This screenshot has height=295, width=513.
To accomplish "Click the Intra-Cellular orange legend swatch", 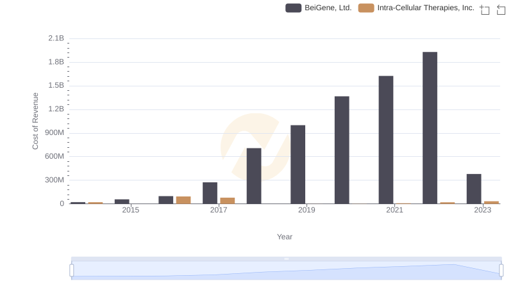I will (366, 8).
